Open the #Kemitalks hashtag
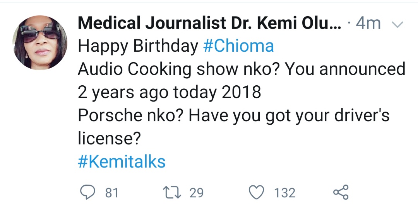Screen dimensions: 418x210 (122, 162)
